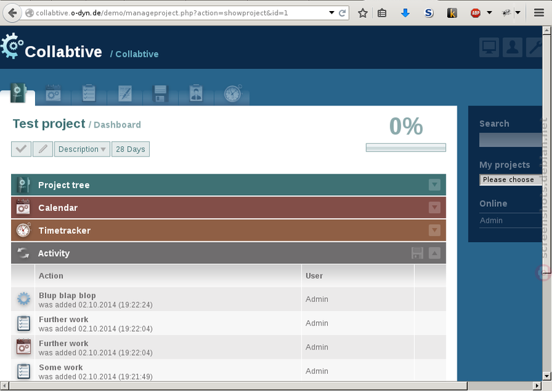Mark project closed with checkmark button
This screenshot has width=552, height=391.
(x=21, y=149)
